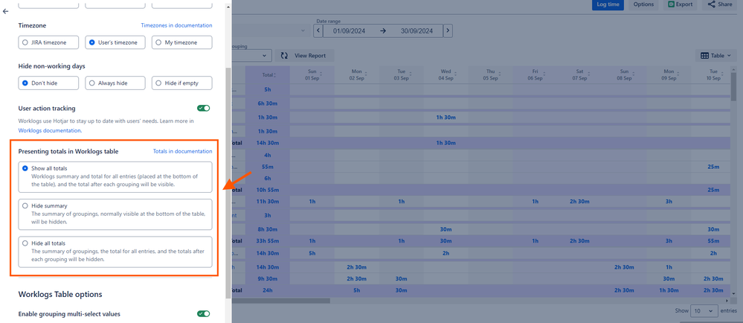Image resolution: width=743 pixels, height=323 pixels.
Task: Click the 10h 55m total cell
Action: coord(268,190)
